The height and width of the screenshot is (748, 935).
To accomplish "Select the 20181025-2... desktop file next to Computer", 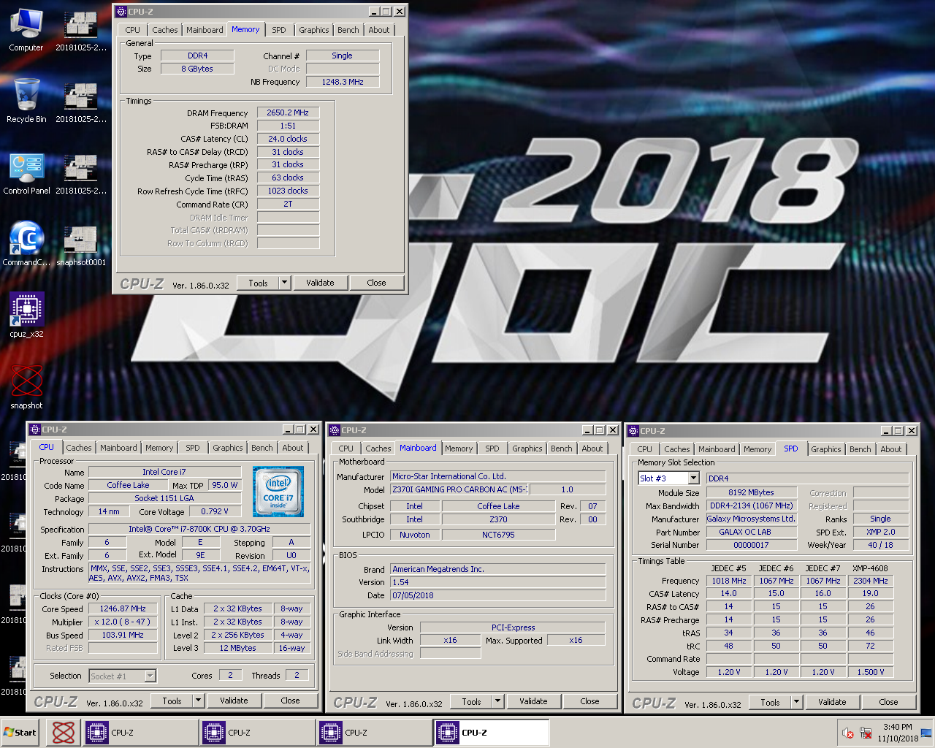I will coord(81,30).
